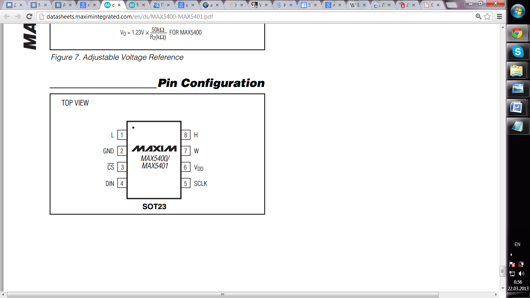Switch to the second VK tab starting with 'A'
This screenshot has width=530, height=298.
coord(64,5)
